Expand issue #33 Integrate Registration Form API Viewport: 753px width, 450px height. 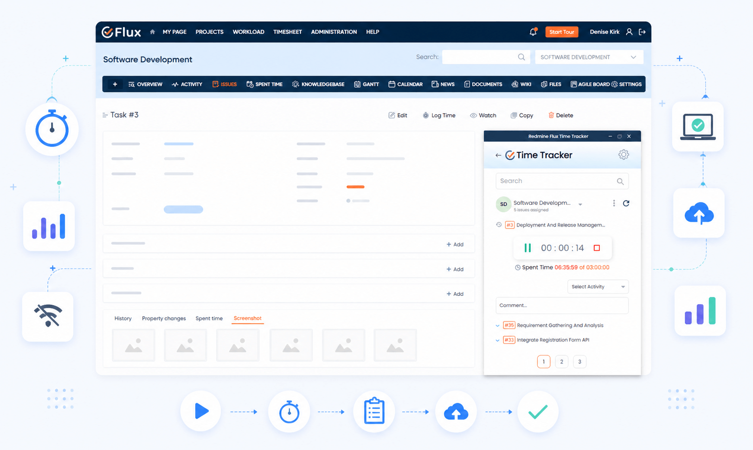[498, 340]
